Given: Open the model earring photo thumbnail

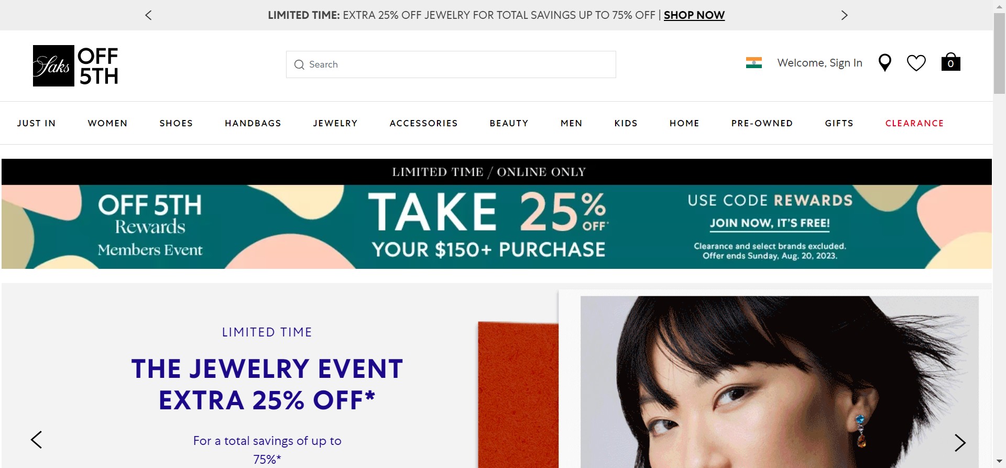Looking at the screenshot, I should (x=779, y=382).
